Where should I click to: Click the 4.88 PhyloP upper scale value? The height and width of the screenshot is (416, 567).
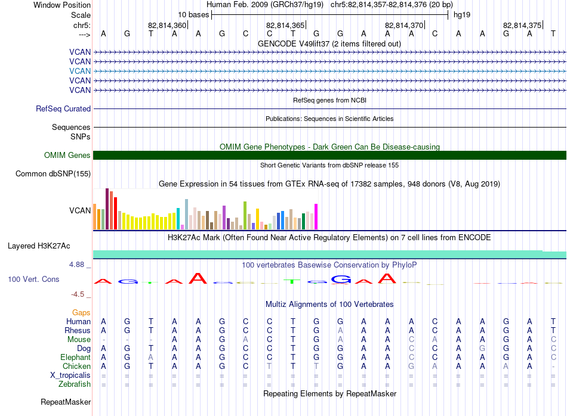(76, 265)
